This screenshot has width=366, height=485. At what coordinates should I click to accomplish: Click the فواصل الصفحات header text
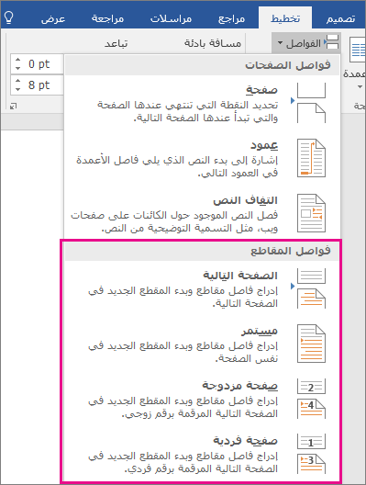[288, 65]
